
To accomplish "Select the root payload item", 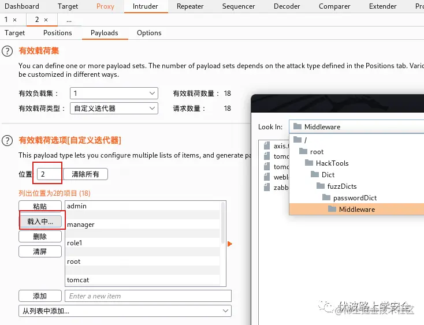I will pos(143,262).
